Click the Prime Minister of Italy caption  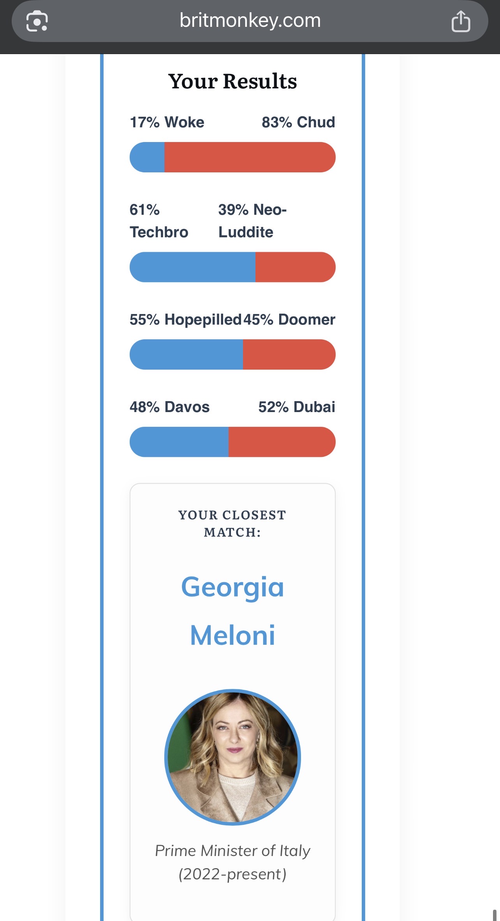pyautogui.click(x=232, y=863)
